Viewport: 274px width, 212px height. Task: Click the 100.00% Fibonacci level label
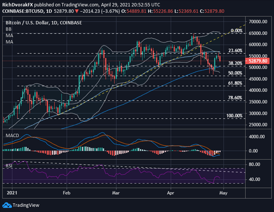234,116
